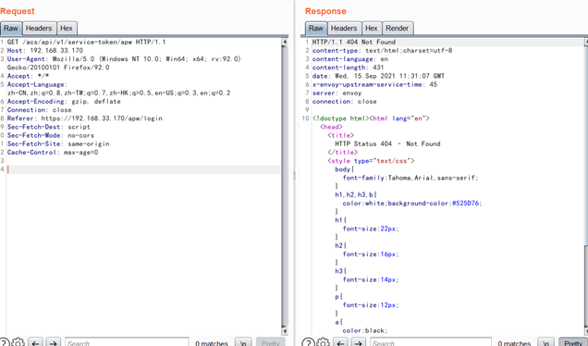Open the Response Render tab
588x346 pixels.
(x=398, y=28)
